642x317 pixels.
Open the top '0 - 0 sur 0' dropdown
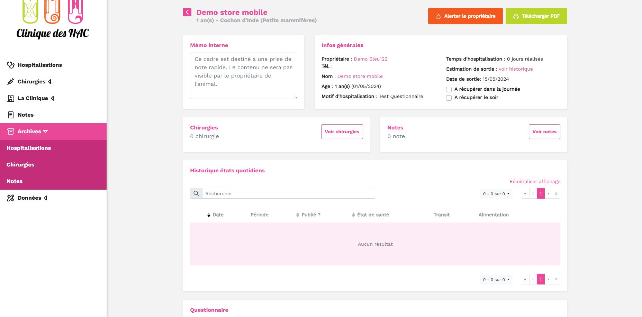[x=496, y=194]
